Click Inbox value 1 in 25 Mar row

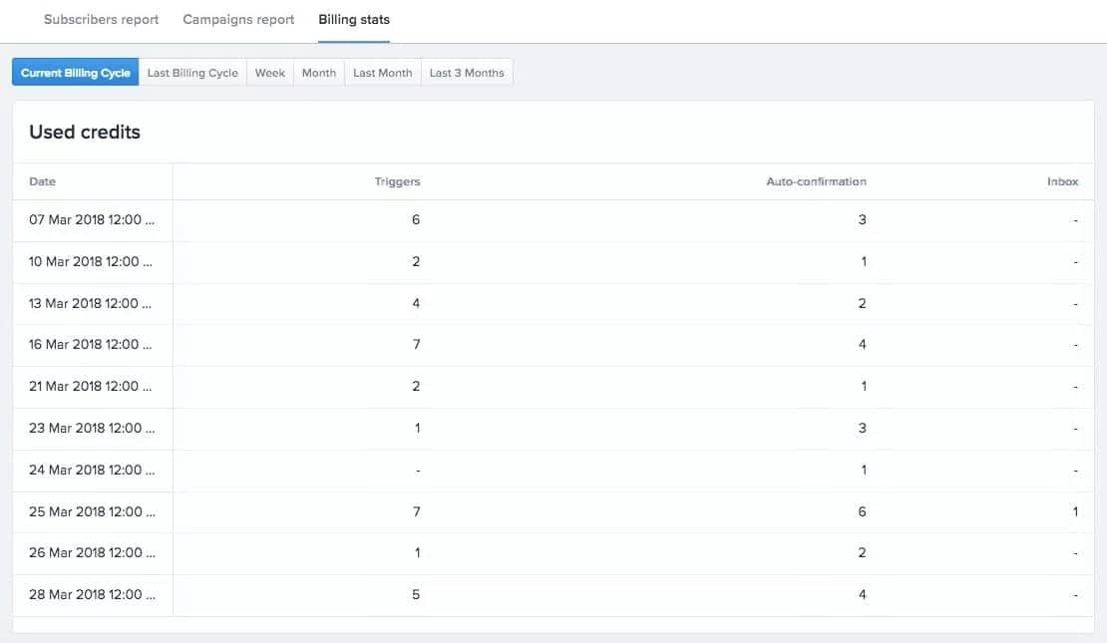[1075, 511]
